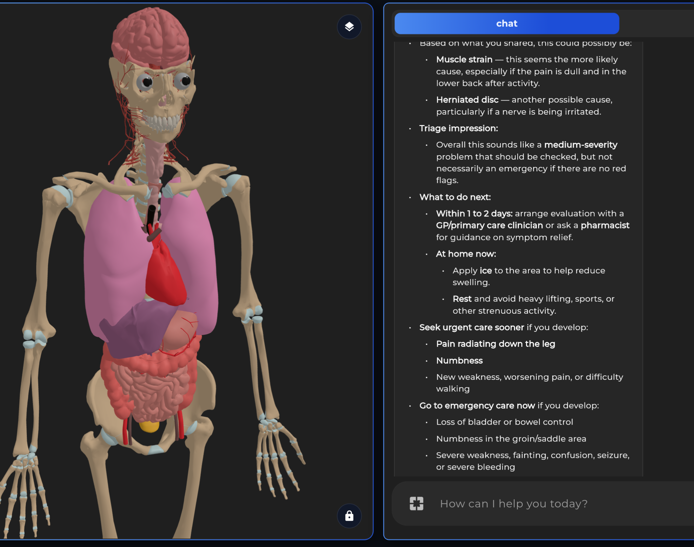Switch to the chat tab

coord(506,23)
